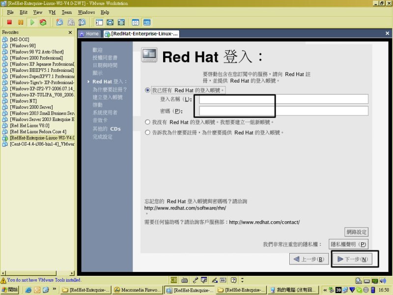Open Macromedia Fireworks taskbar item
Screen dimensions: 393x295
coord(138,290)
